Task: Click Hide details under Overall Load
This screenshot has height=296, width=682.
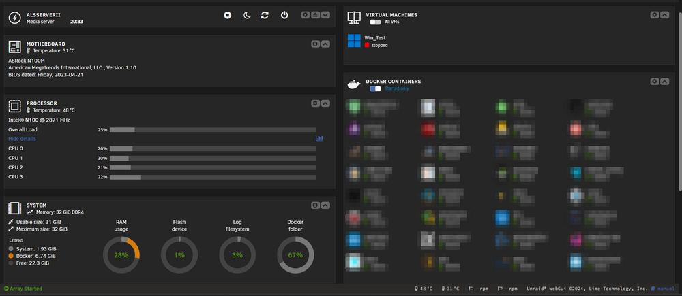Action: coord(23,139)
